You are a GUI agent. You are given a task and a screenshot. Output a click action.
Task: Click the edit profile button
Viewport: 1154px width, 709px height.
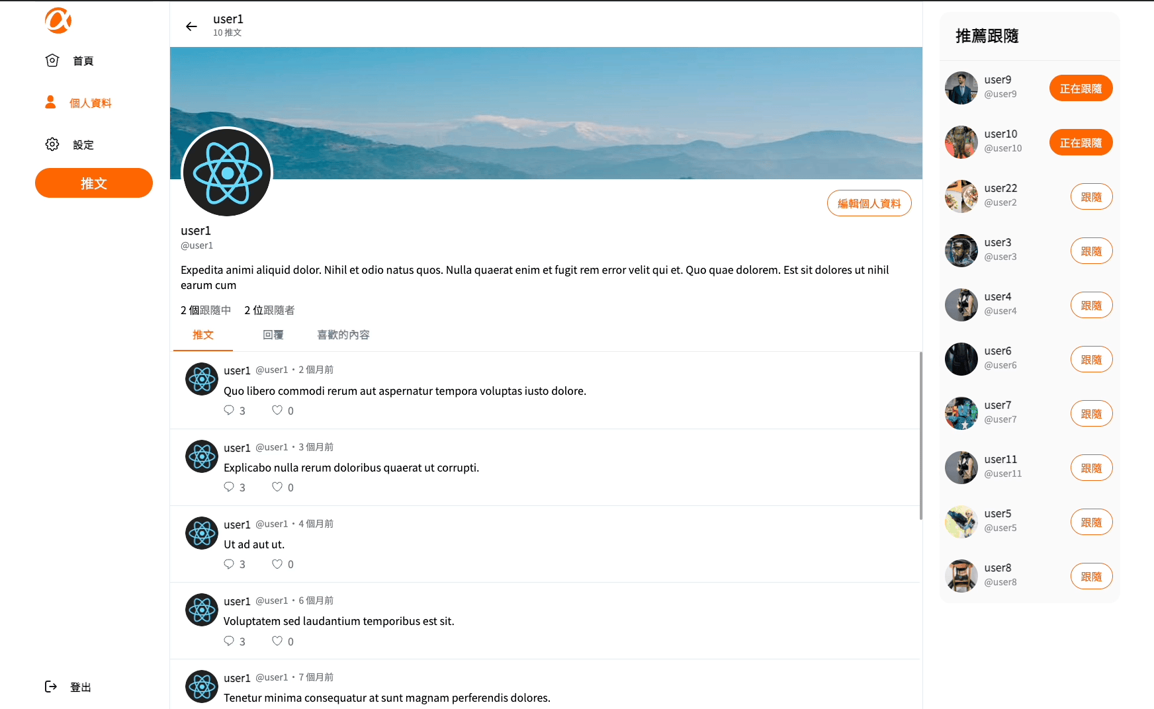point(869,203)
